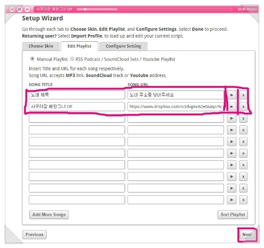Delete the 사쿠라장 애완그녀 OP row
Image resolution: width=264 pixels, height=248 pixels.
[243, 107]
